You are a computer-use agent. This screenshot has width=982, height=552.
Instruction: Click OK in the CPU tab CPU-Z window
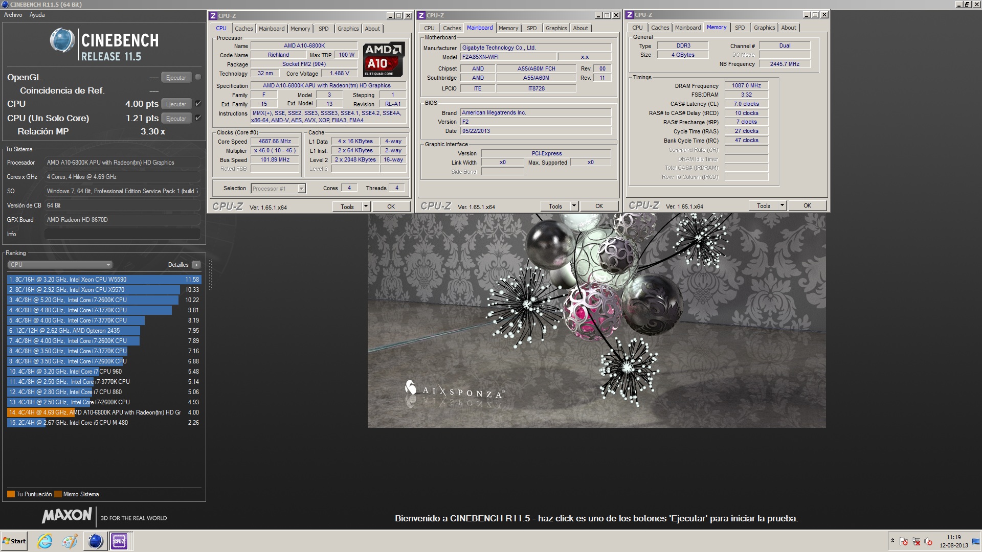pyautogui.click(x=391, y=206)
